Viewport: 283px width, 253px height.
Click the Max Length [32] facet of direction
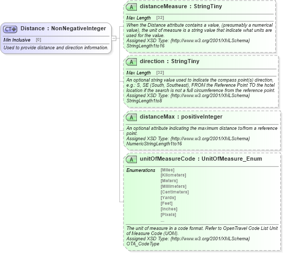145,73
